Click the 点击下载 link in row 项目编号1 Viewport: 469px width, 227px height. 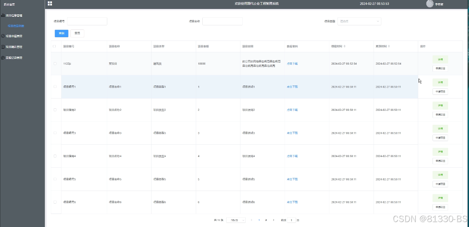pos(292,87)
